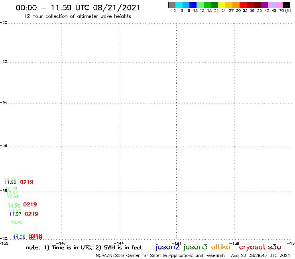This screenshot has width=295, height=259.
Task: Click the -56 latitude axis label
Action: tap(4, 145)
